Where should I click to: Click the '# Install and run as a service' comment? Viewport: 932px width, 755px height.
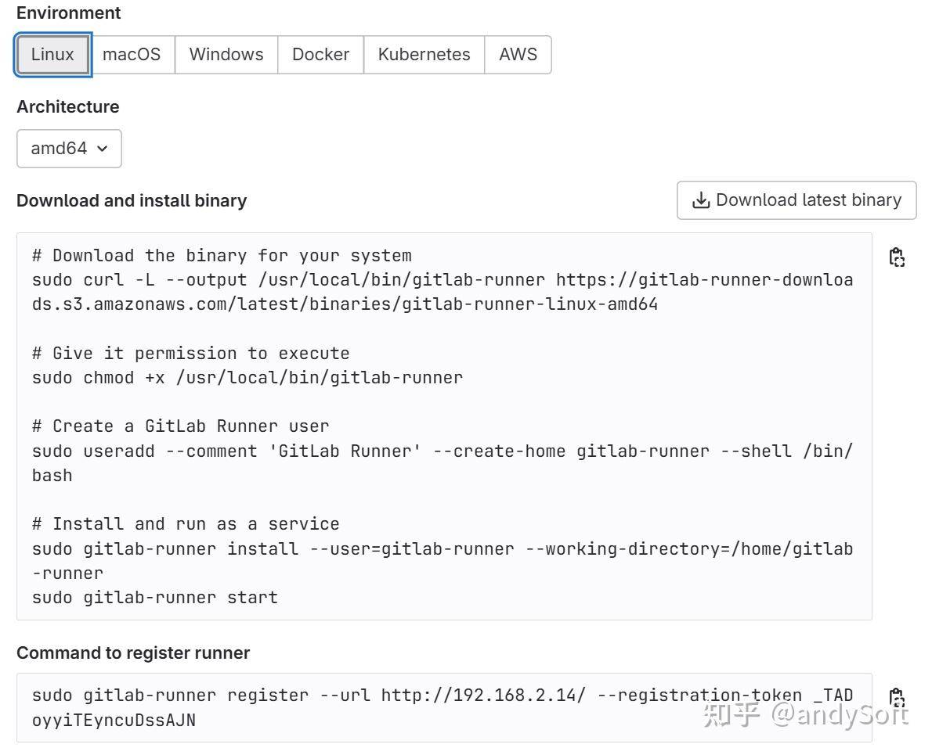(x=186, y=523)
